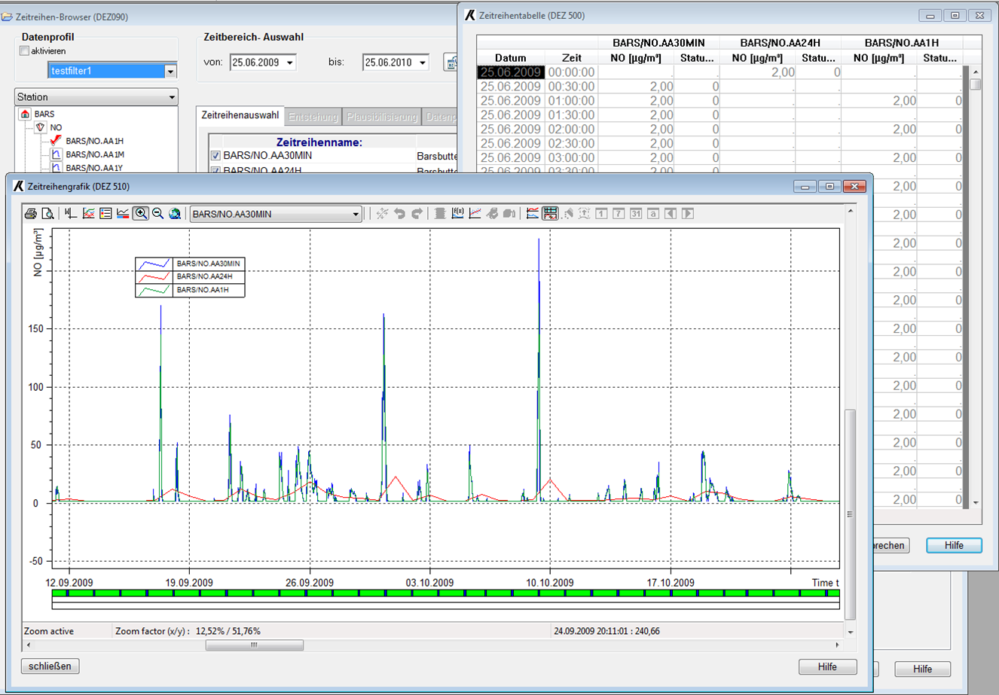
Task: Click the BARS/NO.AA1H column group header
Action: click(902, 43)
